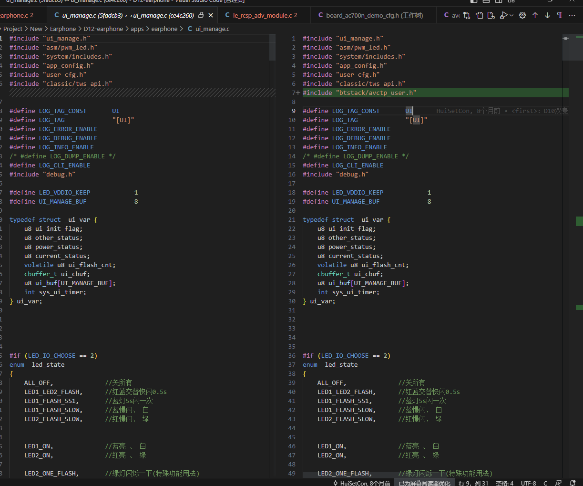Open the board_ac700n_demo_cfg.h tab

pos(374,15)
